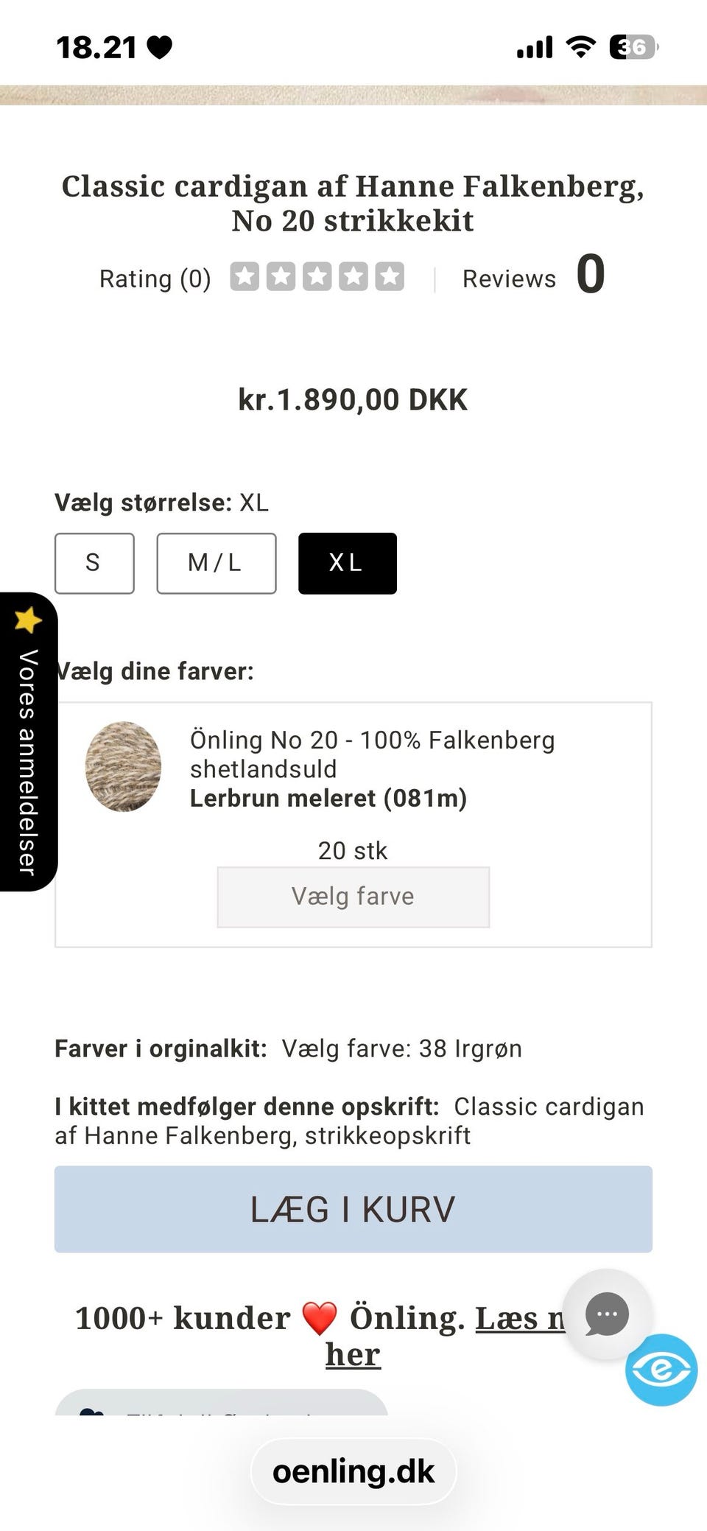The width and height of the screenshot is (707, 1531).
Task: Select size S
Action: [x=94, y=563]
